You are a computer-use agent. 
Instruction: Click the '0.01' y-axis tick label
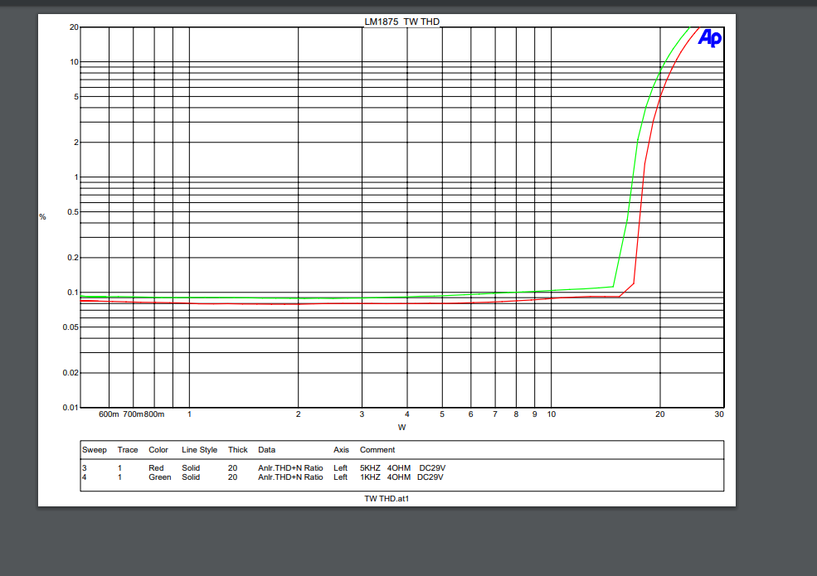coord(71,407)
